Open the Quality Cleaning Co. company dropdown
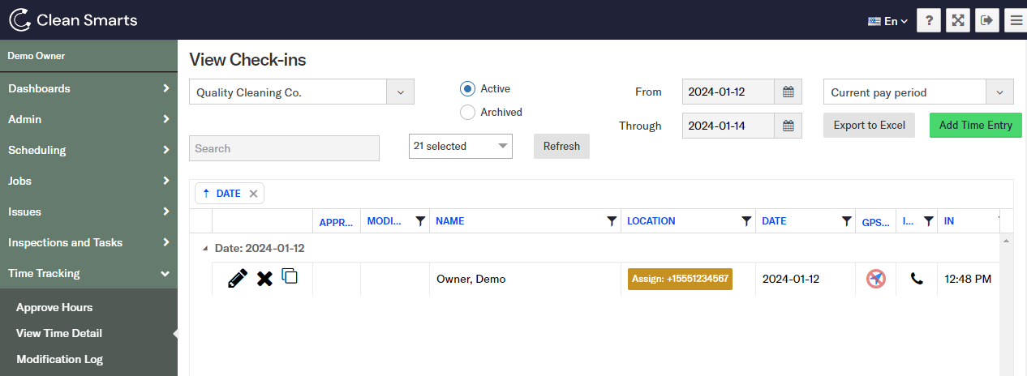 400,92
